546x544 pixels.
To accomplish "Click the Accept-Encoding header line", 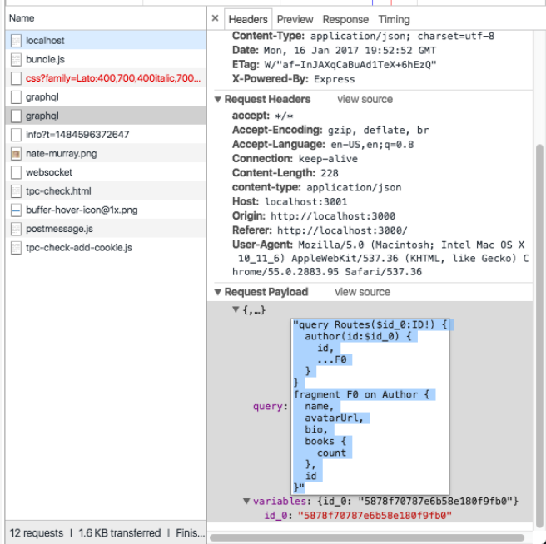I will pos(330,130).
